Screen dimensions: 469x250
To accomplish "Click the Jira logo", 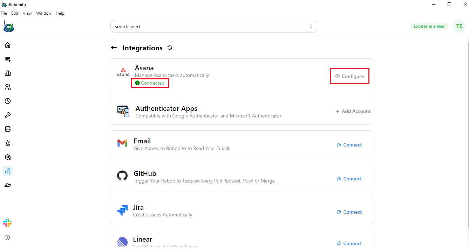I will pyautogui.click(x=122, y=211).
